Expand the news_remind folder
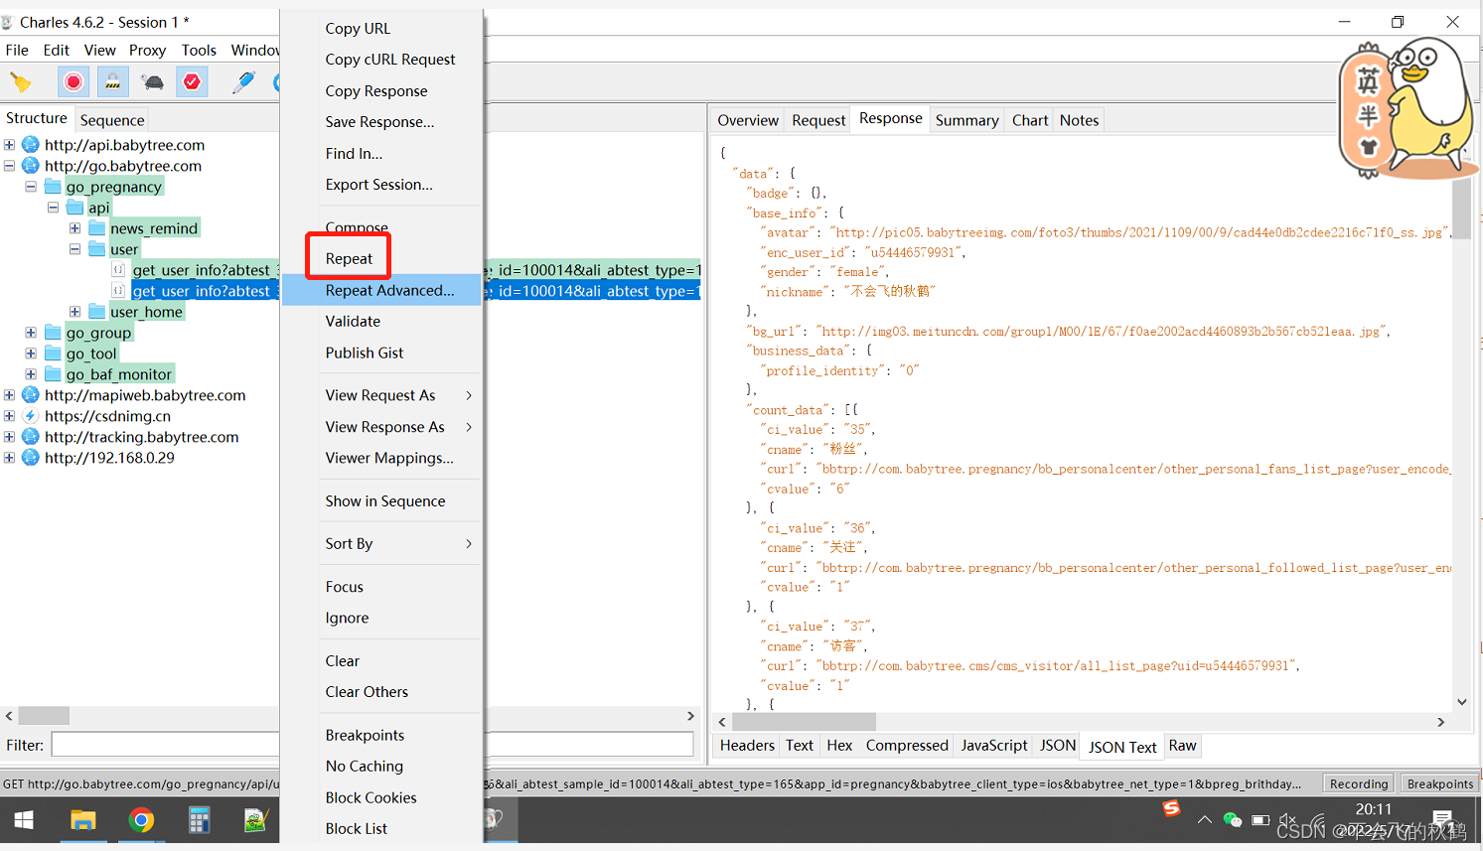 [x=74, y=228]
